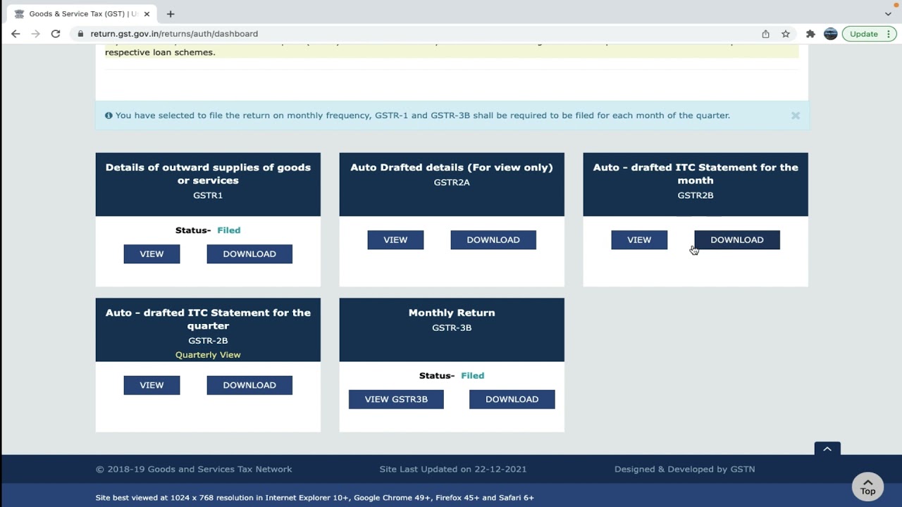902x507 pixels.
Task: Click GSTR-3B Filed status text
Action: 473,376
